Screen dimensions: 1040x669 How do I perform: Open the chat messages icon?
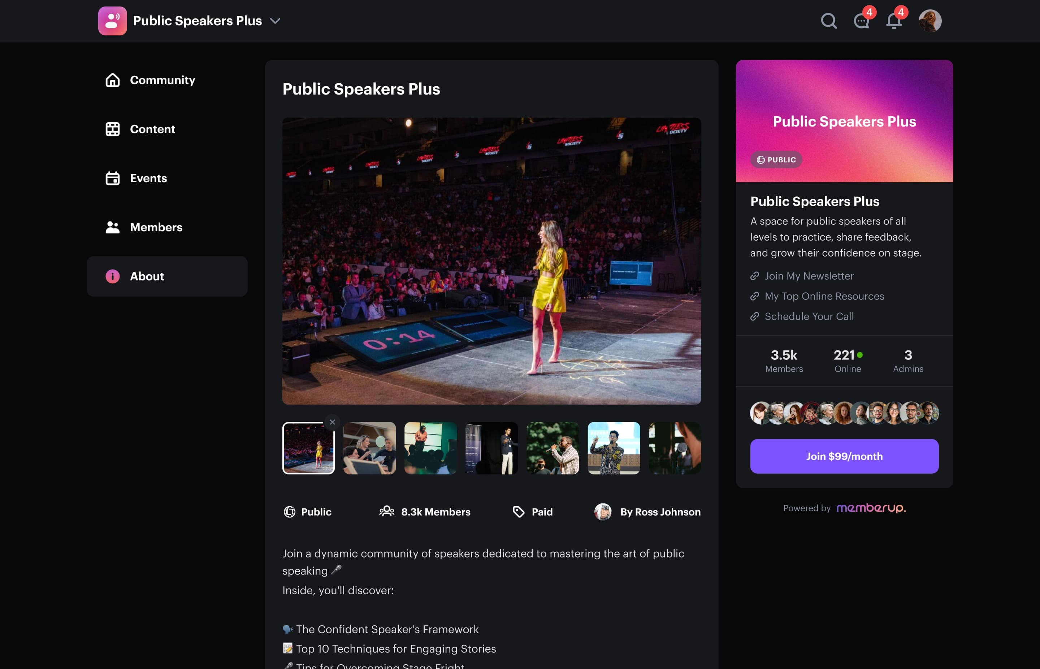click(861, 21)
